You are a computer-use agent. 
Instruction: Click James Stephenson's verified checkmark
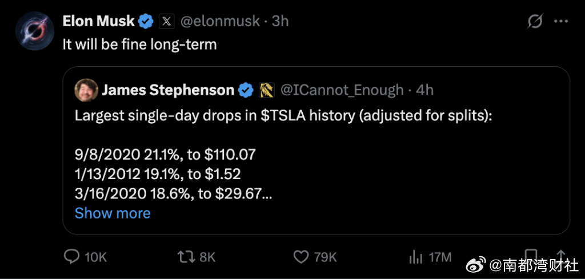(246, 90)
